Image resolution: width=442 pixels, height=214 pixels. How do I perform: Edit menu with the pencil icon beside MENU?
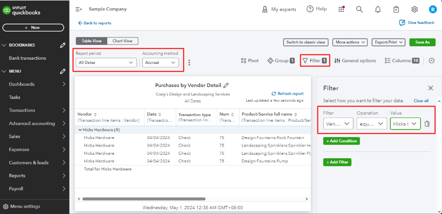click(x=63, y=72)
